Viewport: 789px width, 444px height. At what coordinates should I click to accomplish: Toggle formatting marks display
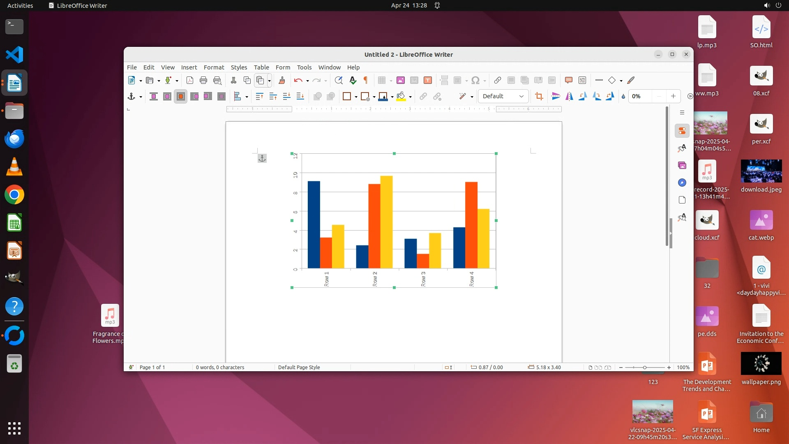coord(365,80)
